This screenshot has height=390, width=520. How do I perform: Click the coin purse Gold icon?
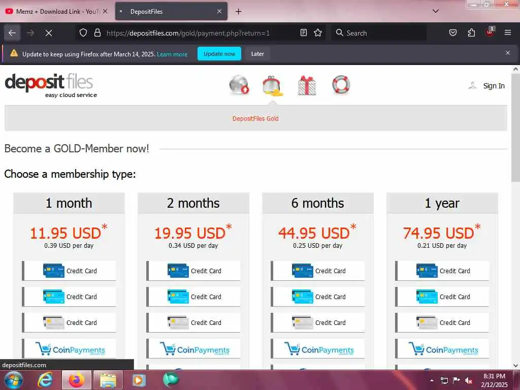pyautogui.click(x=273, y=85)
